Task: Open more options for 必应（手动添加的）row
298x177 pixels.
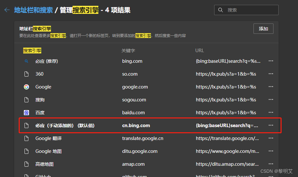Action: 271,126
